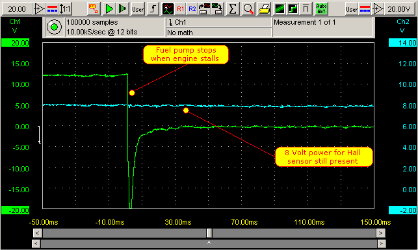
Task: Click '8 Volt power for Hall sensor' comment
Action: (324, 156)
